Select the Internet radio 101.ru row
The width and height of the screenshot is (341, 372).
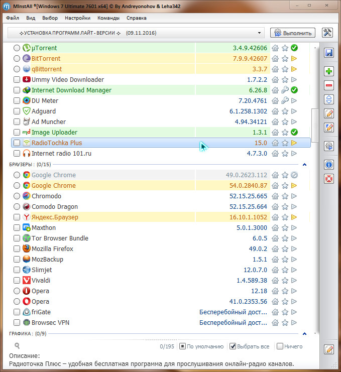coord(161,154)
